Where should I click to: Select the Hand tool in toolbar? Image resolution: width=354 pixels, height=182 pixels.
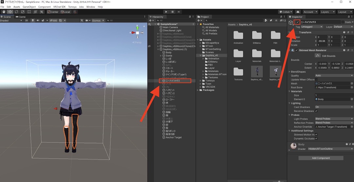pyautogui.click(x=4, y=12)
